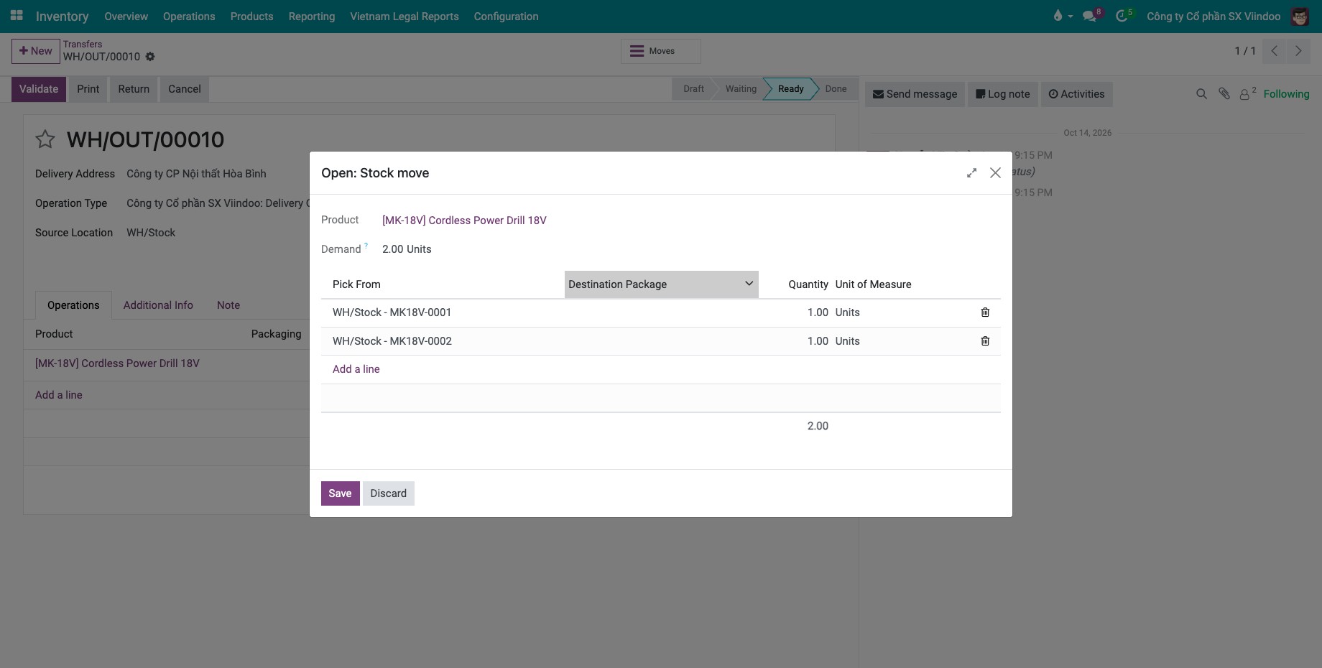This screenshot has height=668, width=1322.
Task: Mark transfer as favorite with star icon
Action: point(45,139)
